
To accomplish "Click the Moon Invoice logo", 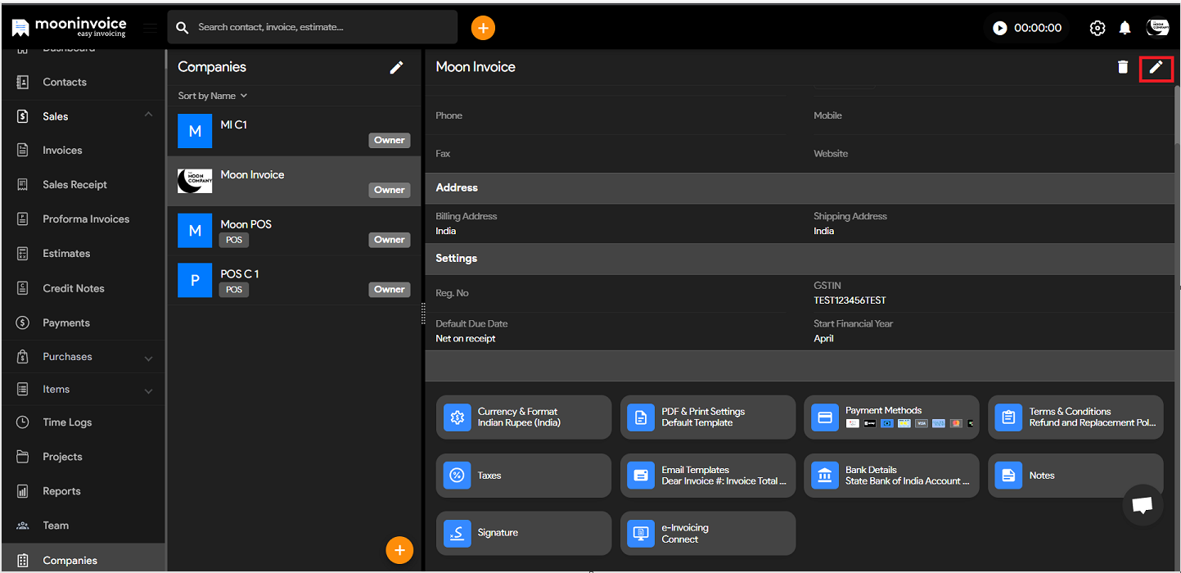I will (70, 27).
